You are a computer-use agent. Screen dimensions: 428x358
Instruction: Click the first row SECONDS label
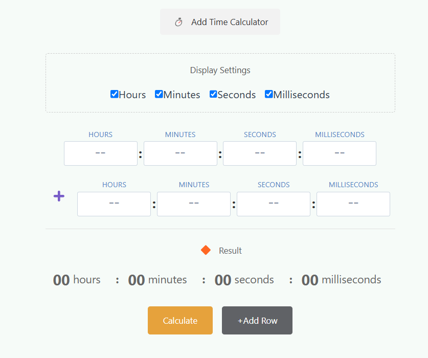[260, 135]
